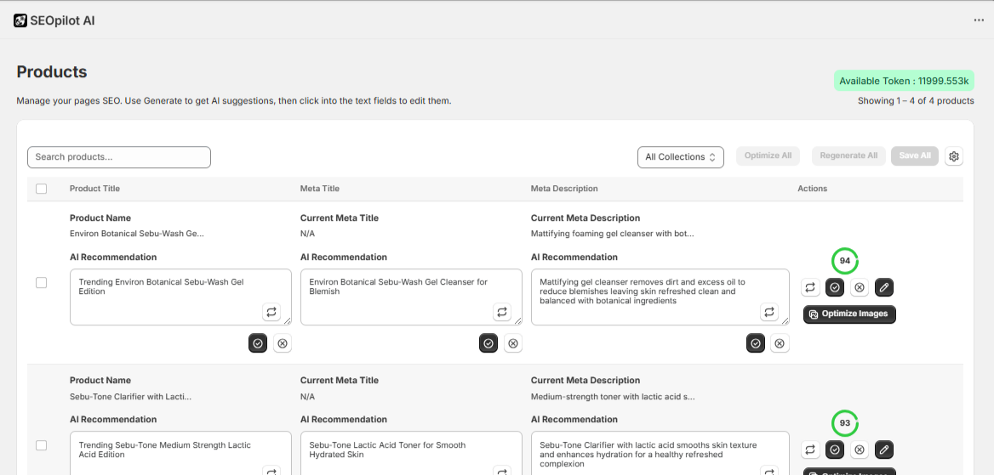This screenshot has width=994, height=475.
Task: Regenerate product title for Environ Sebu-Wash
Action: (x=271, y=312)
